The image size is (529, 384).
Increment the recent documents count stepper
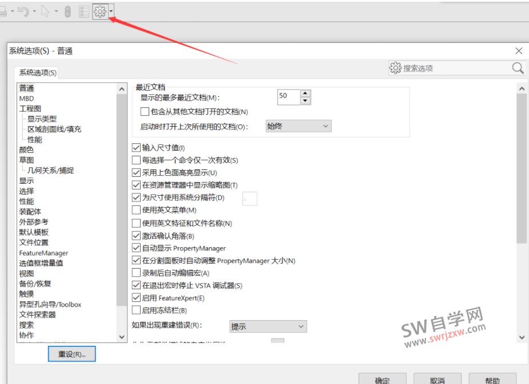pos(305,93)
